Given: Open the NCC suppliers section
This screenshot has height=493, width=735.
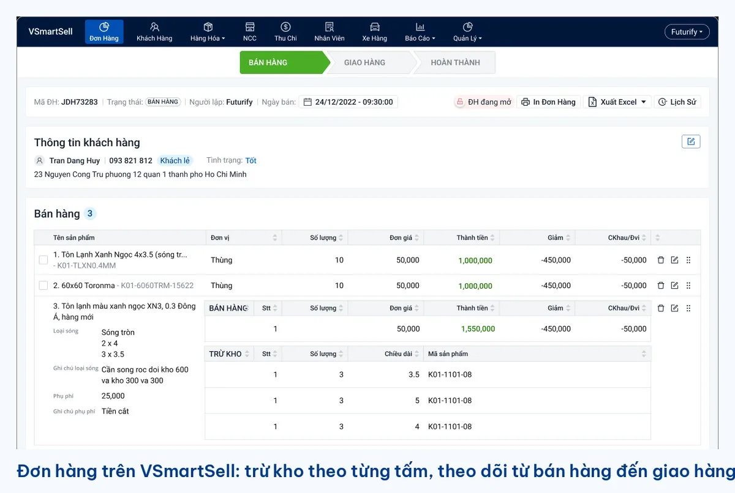Looking at the screenshot, I should [250, 32].
